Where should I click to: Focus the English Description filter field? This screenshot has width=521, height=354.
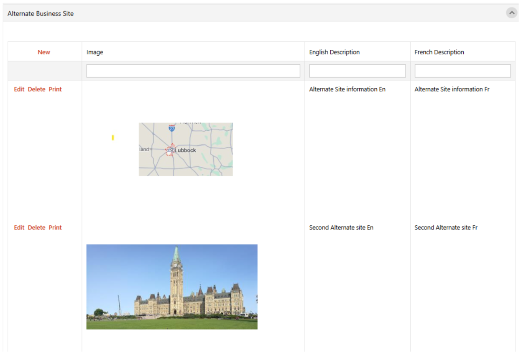coord(357,71)
